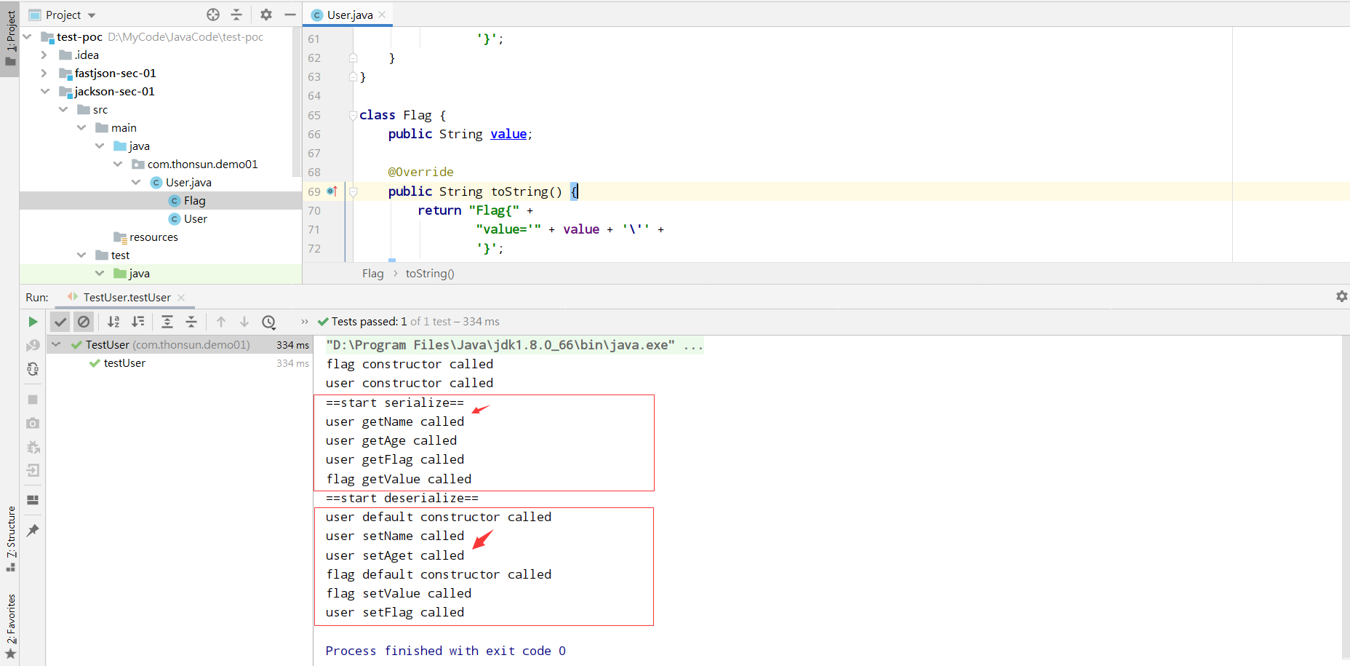
Task: Collapse the TestUser results node
Action: pos(56,344)
